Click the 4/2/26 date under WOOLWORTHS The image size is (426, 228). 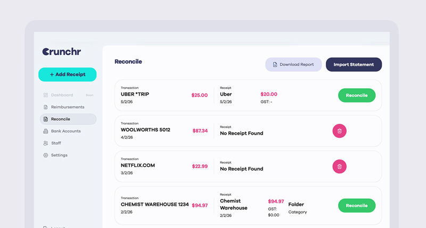[127, 138]
